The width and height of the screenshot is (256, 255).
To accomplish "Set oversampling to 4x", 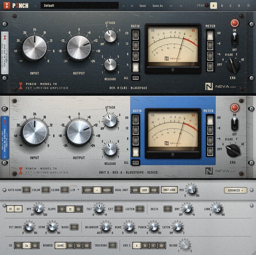I will point(35,246).
